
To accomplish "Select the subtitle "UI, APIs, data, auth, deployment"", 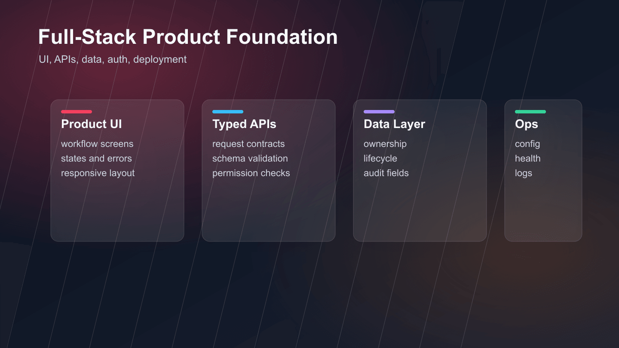I will 113,59.
